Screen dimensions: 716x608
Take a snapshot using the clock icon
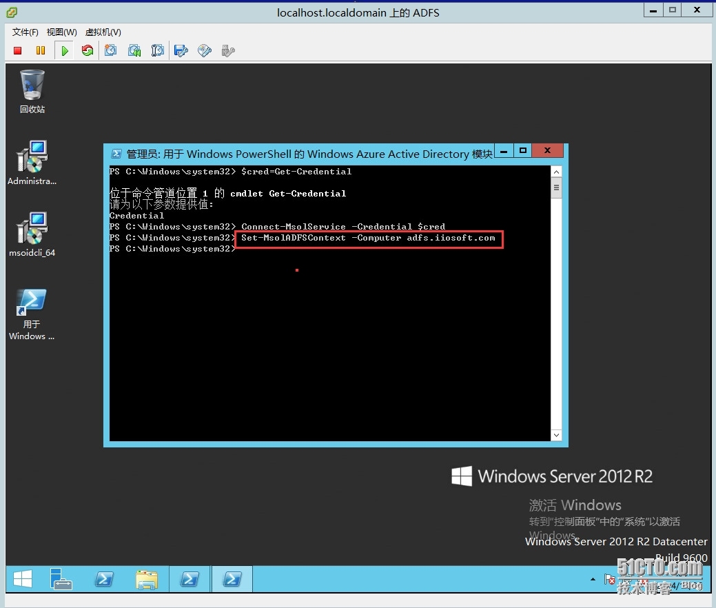[x=110, y=50]
